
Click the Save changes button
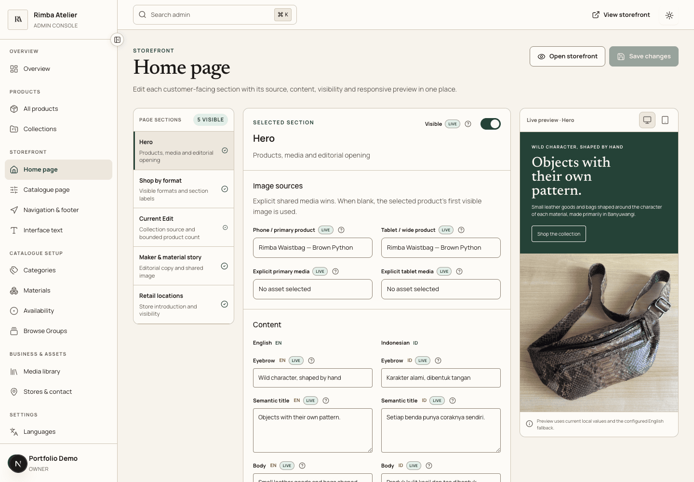(x=644, y=56)
